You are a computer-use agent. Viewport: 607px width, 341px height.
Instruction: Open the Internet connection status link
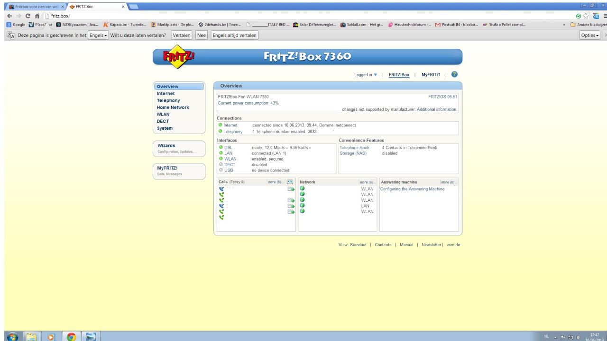click(x=230, y=125)
